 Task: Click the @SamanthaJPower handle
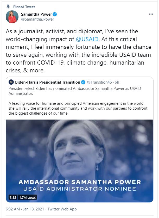[x=38, y=19]
